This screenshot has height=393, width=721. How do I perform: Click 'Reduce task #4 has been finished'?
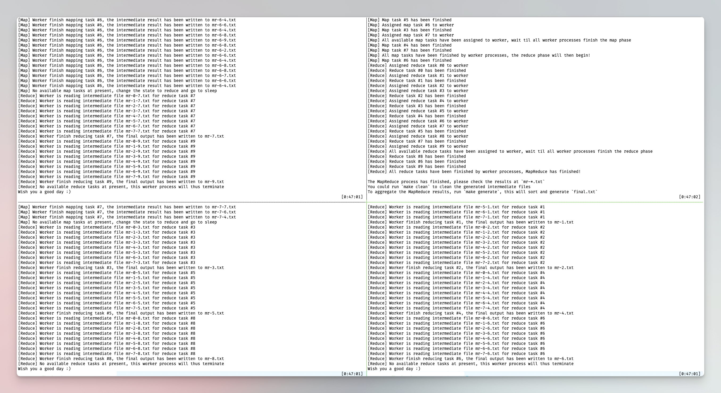417,116
